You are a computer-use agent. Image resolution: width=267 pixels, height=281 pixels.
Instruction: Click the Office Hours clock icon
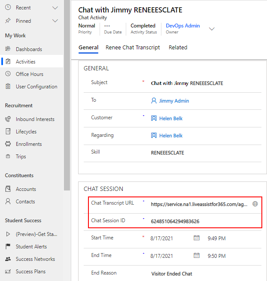coord(8,74)
